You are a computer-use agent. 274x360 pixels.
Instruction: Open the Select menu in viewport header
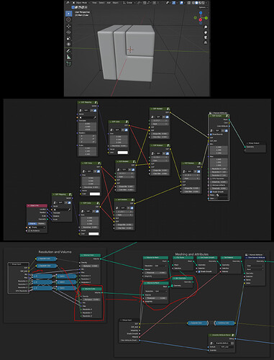click(x=101, y=3)
